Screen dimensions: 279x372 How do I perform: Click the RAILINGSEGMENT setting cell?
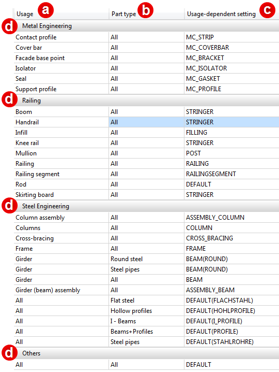231,174
